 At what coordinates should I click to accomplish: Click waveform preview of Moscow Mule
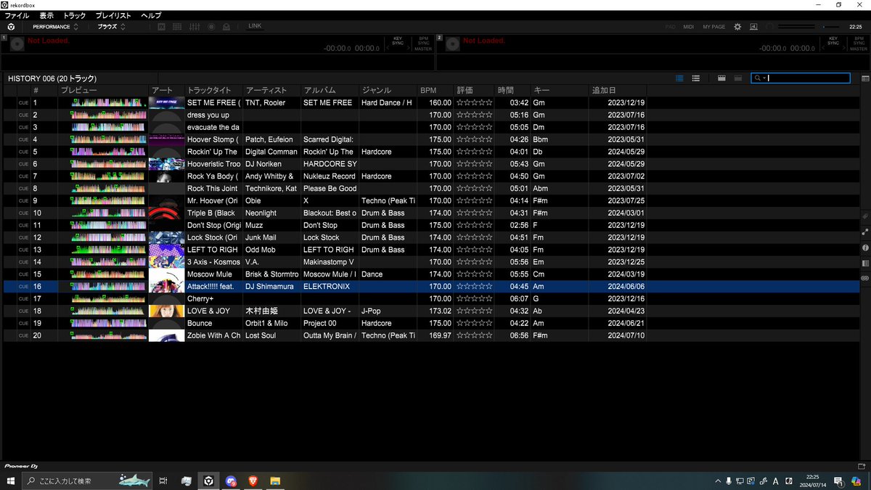point(108,274)
